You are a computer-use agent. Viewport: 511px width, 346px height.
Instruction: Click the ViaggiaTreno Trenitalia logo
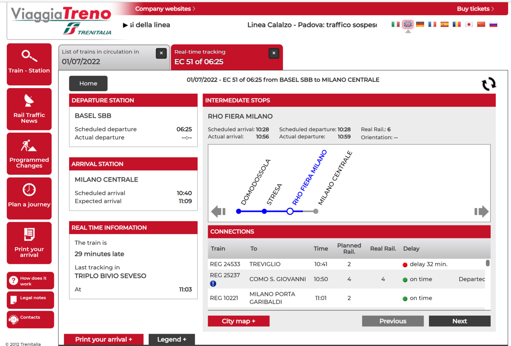pos(61,21)
